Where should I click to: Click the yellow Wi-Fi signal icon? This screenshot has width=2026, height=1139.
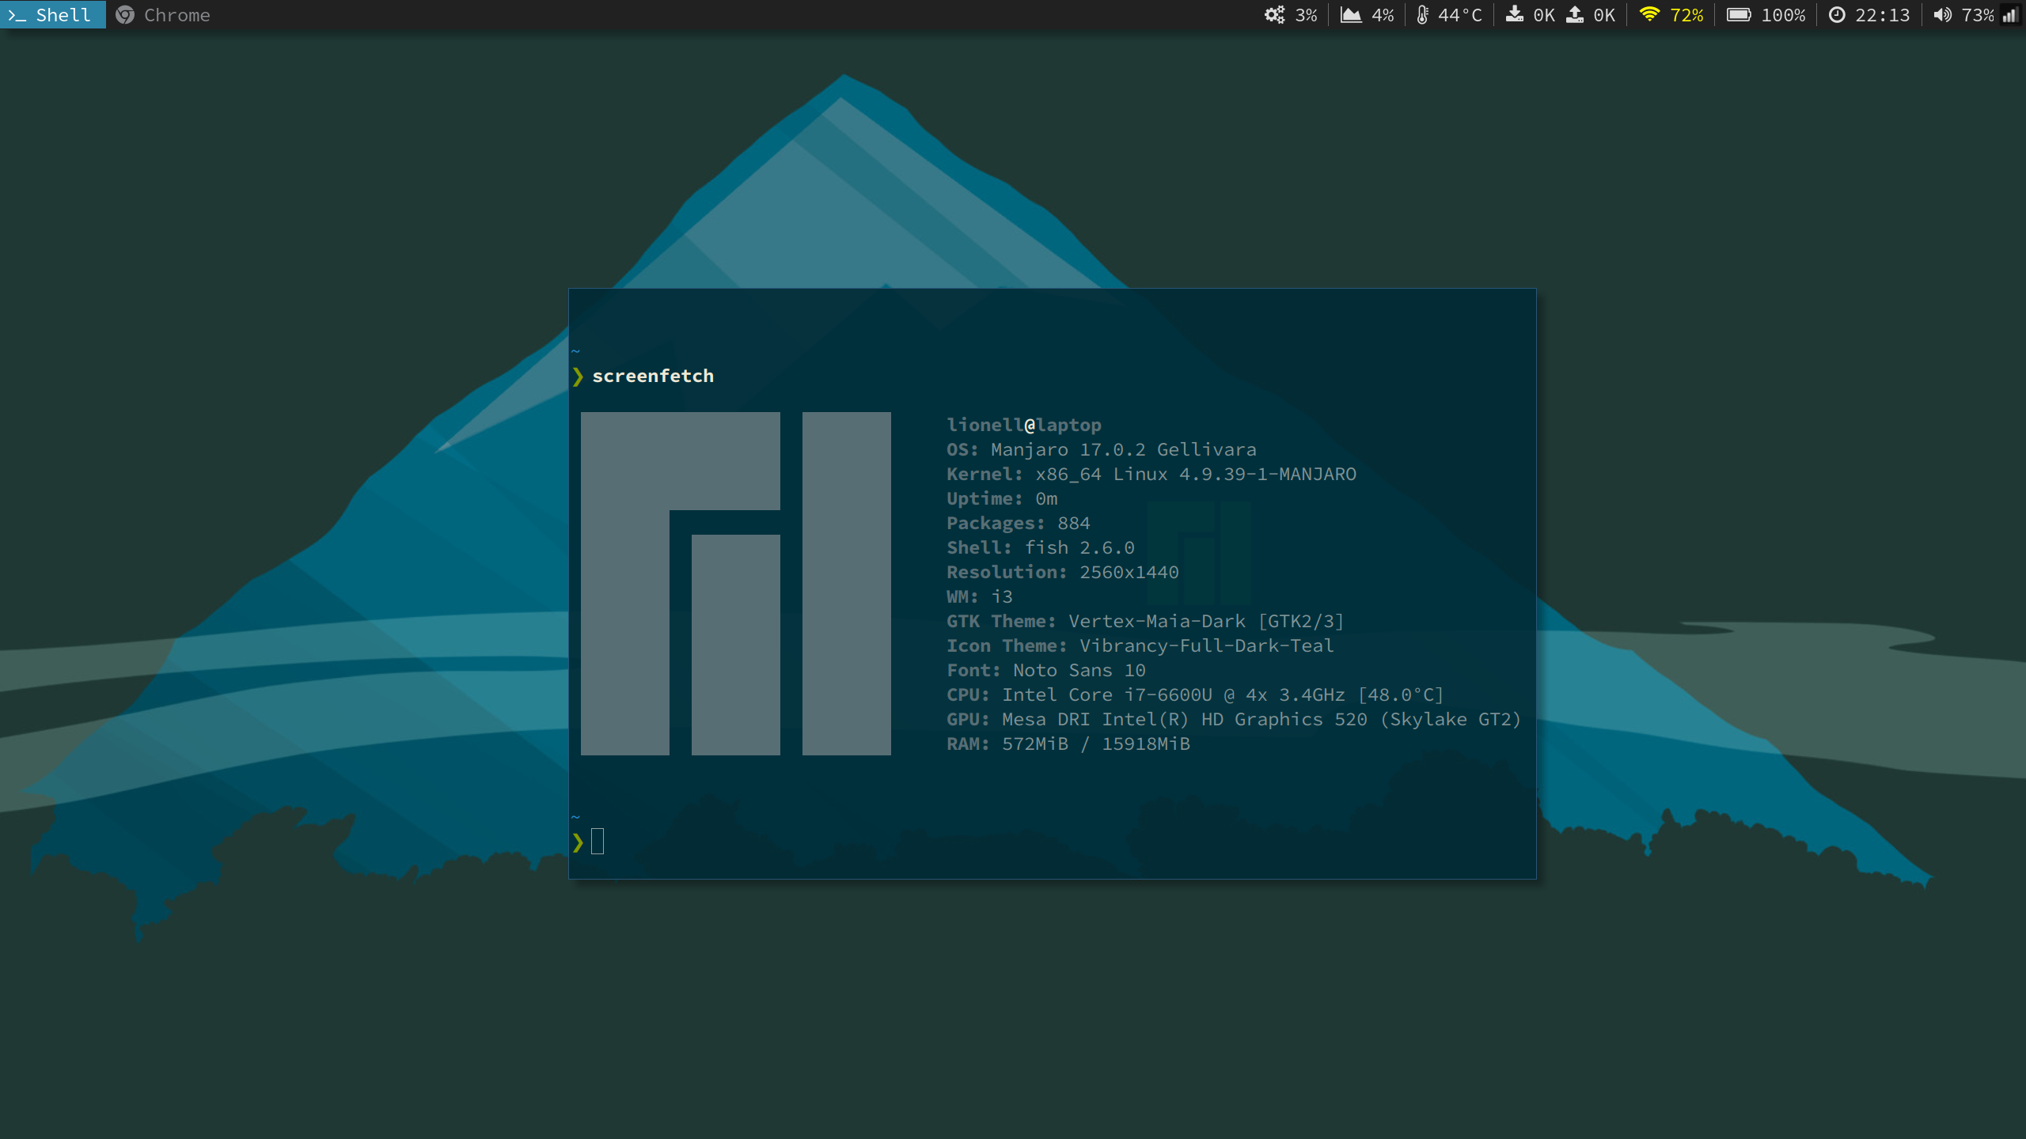[1649, 15]
